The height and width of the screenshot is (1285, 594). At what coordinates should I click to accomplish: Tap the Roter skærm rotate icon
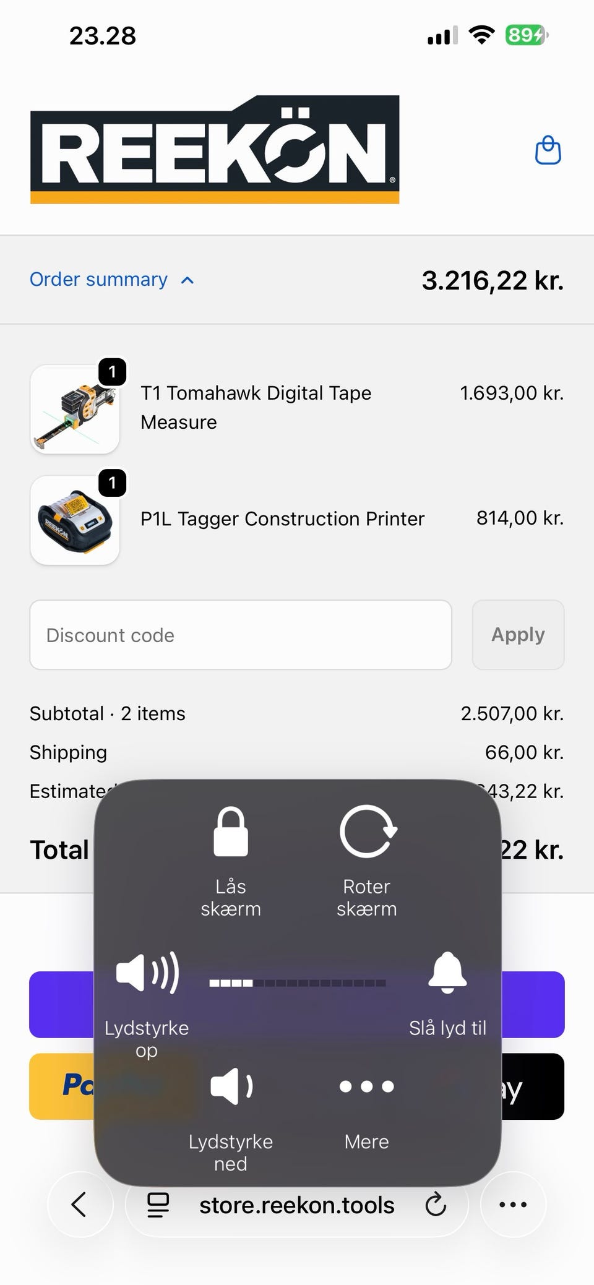(367, 833)
